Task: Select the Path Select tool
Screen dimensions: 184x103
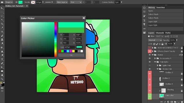Action: tap(2, 67)
